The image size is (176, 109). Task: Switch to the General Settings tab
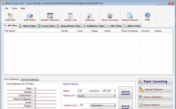pyautogui.click(x=30, y=80)
